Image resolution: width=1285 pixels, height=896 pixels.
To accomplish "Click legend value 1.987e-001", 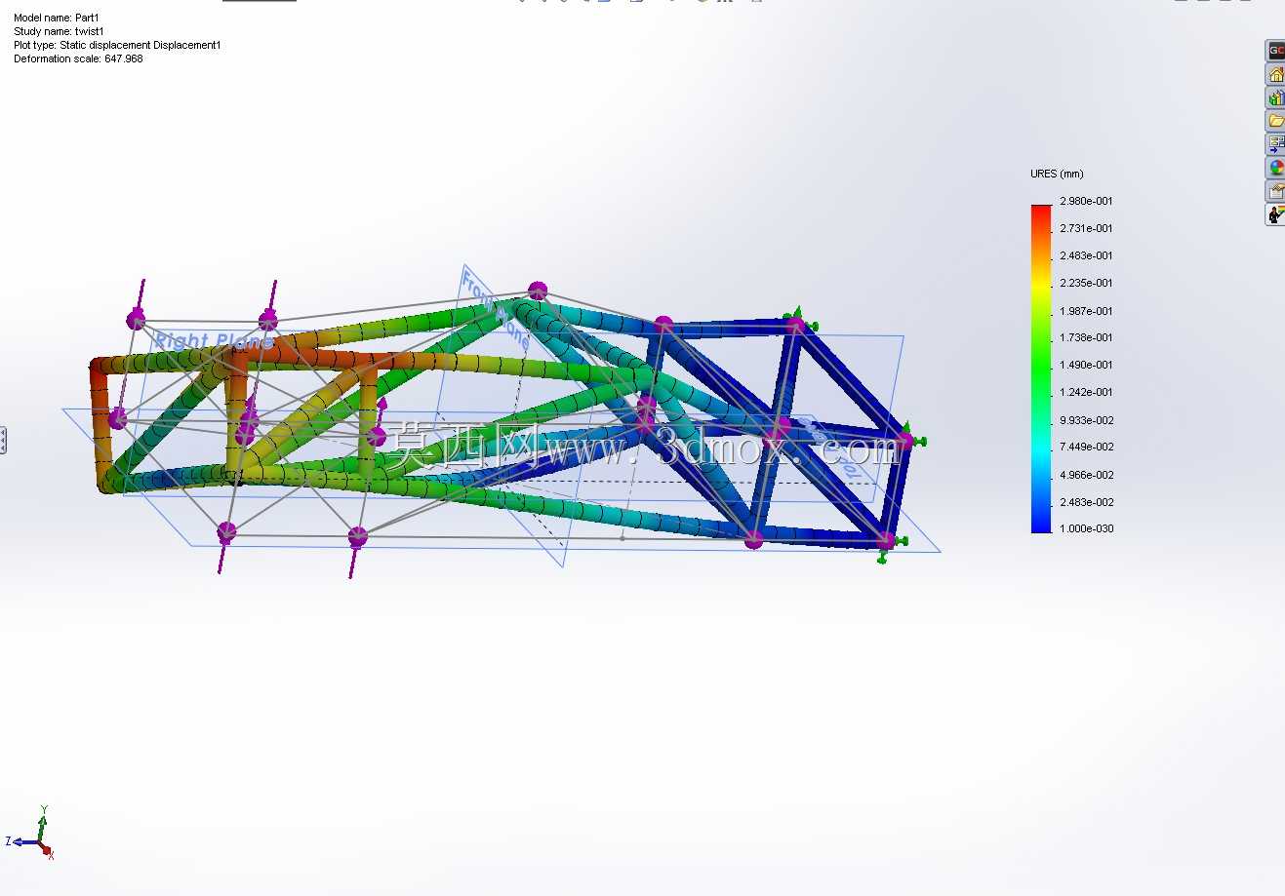I will pyautogui.click(x=1086, y=311).
